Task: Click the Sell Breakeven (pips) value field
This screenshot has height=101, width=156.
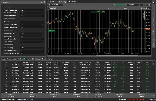Action: 32,36
